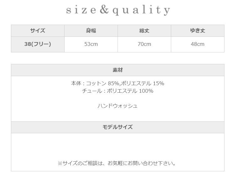Select the ポリエステル 100% text
The width and height of the screenshot is (232, 176).
coord(130,91)
